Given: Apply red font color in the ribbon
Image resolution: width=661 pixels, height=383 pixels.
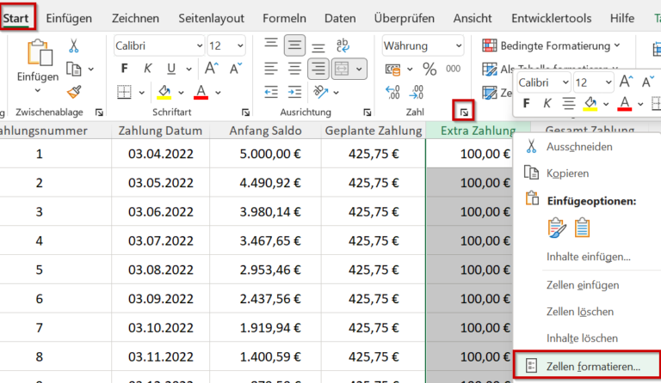Looking at the screenshot, I should pyautogui.click(x=201, y=92).
